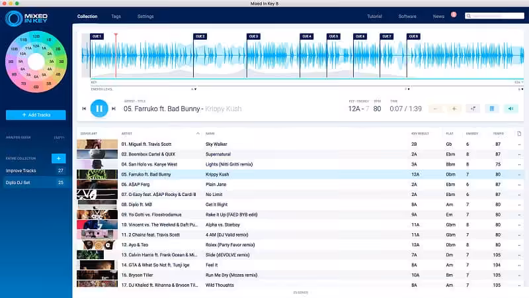Image resolution: width=529 pixels, height=298 pixels.
Task: Click the file icon in the table header
Action: point(519,134)
